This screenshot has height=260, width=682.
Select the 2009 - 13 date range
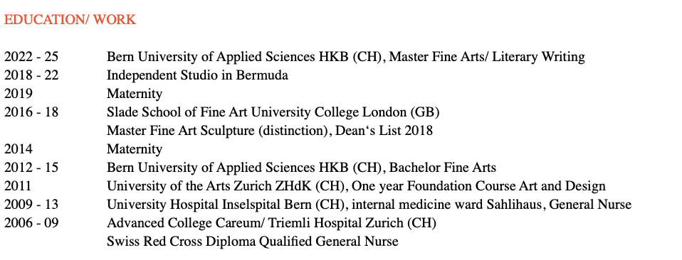pos(31,204)
